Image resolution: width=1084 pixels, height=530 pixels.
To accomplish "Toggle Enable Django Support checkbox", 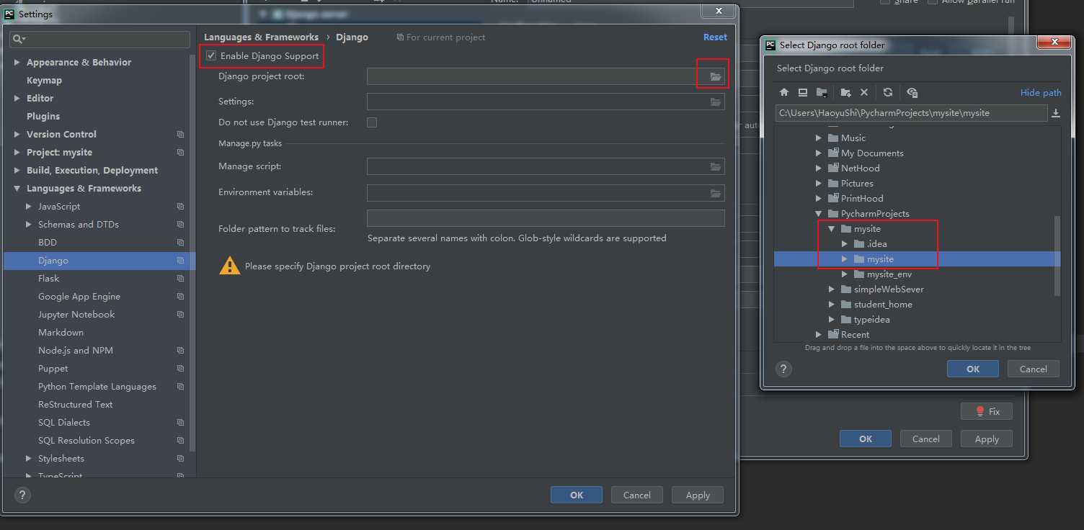I will (211, 55).
